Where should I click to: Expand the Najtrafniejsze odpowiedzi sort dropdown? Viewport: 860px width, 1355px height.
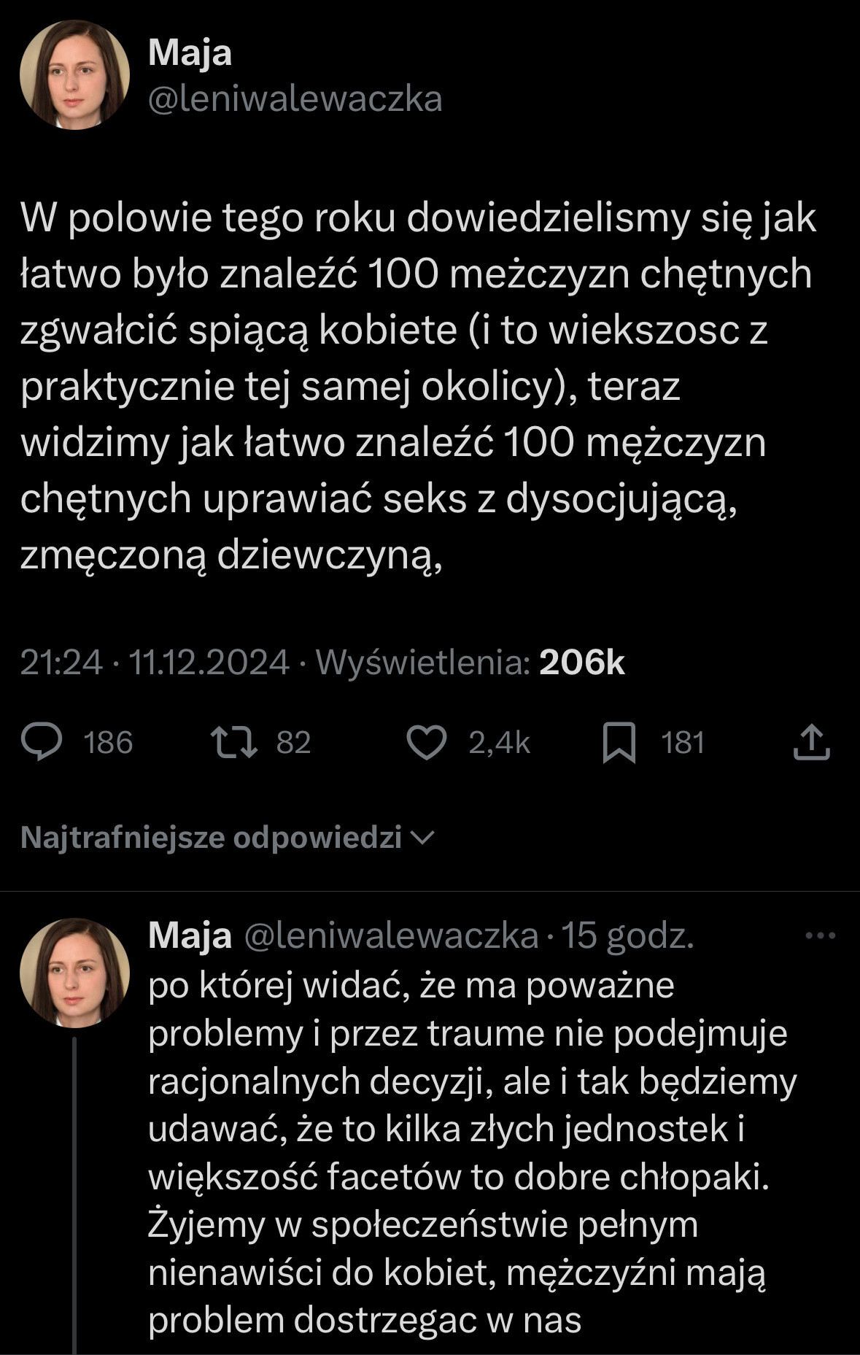pyautogui.click(x=212, y=838)
